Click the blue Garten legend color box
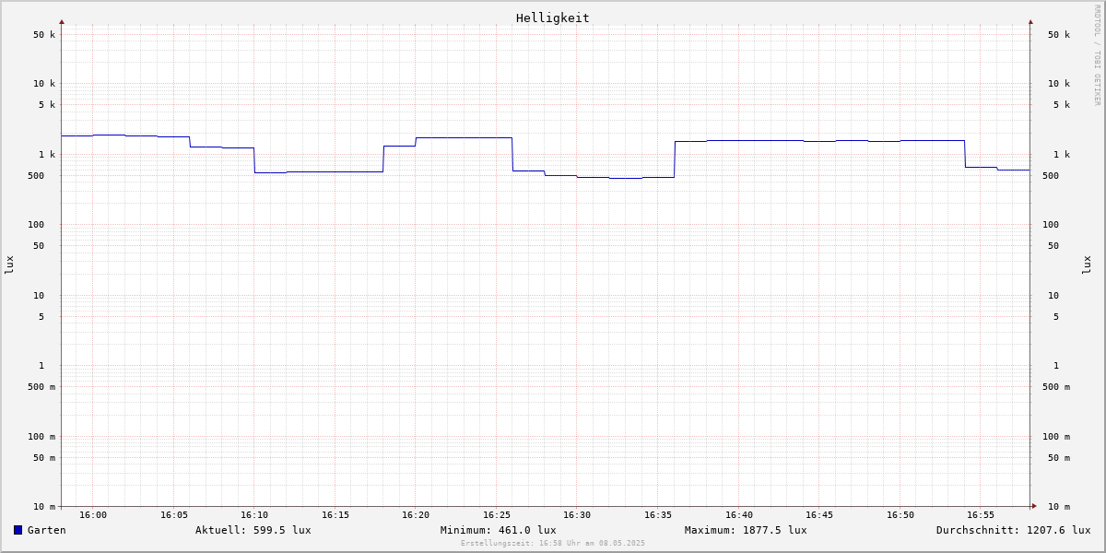The width and height of the screenshot is (1106, 553). [18, 530]
